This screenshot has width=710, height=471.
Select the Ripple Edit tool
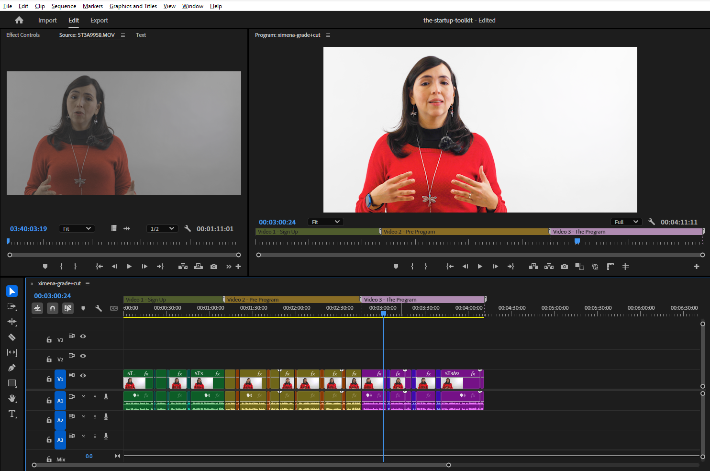(x=12, y=322)
